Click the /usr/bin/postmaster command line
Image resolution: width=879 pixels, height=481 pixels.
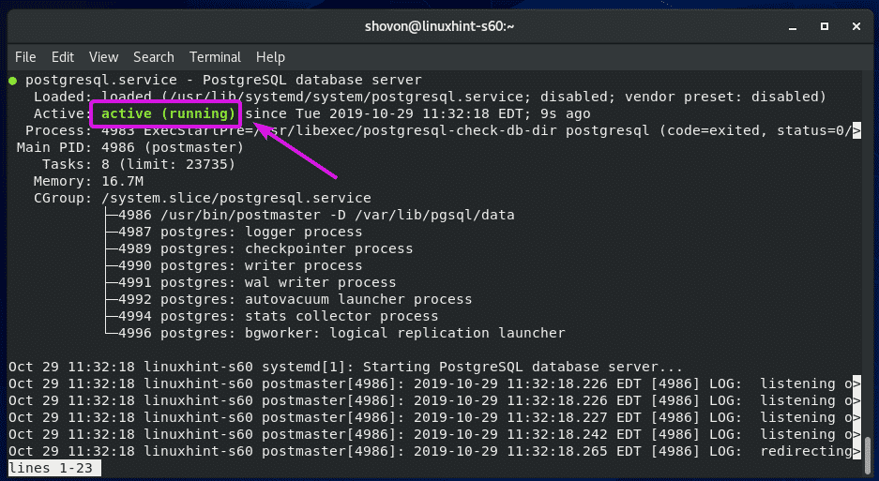point(316,215)
